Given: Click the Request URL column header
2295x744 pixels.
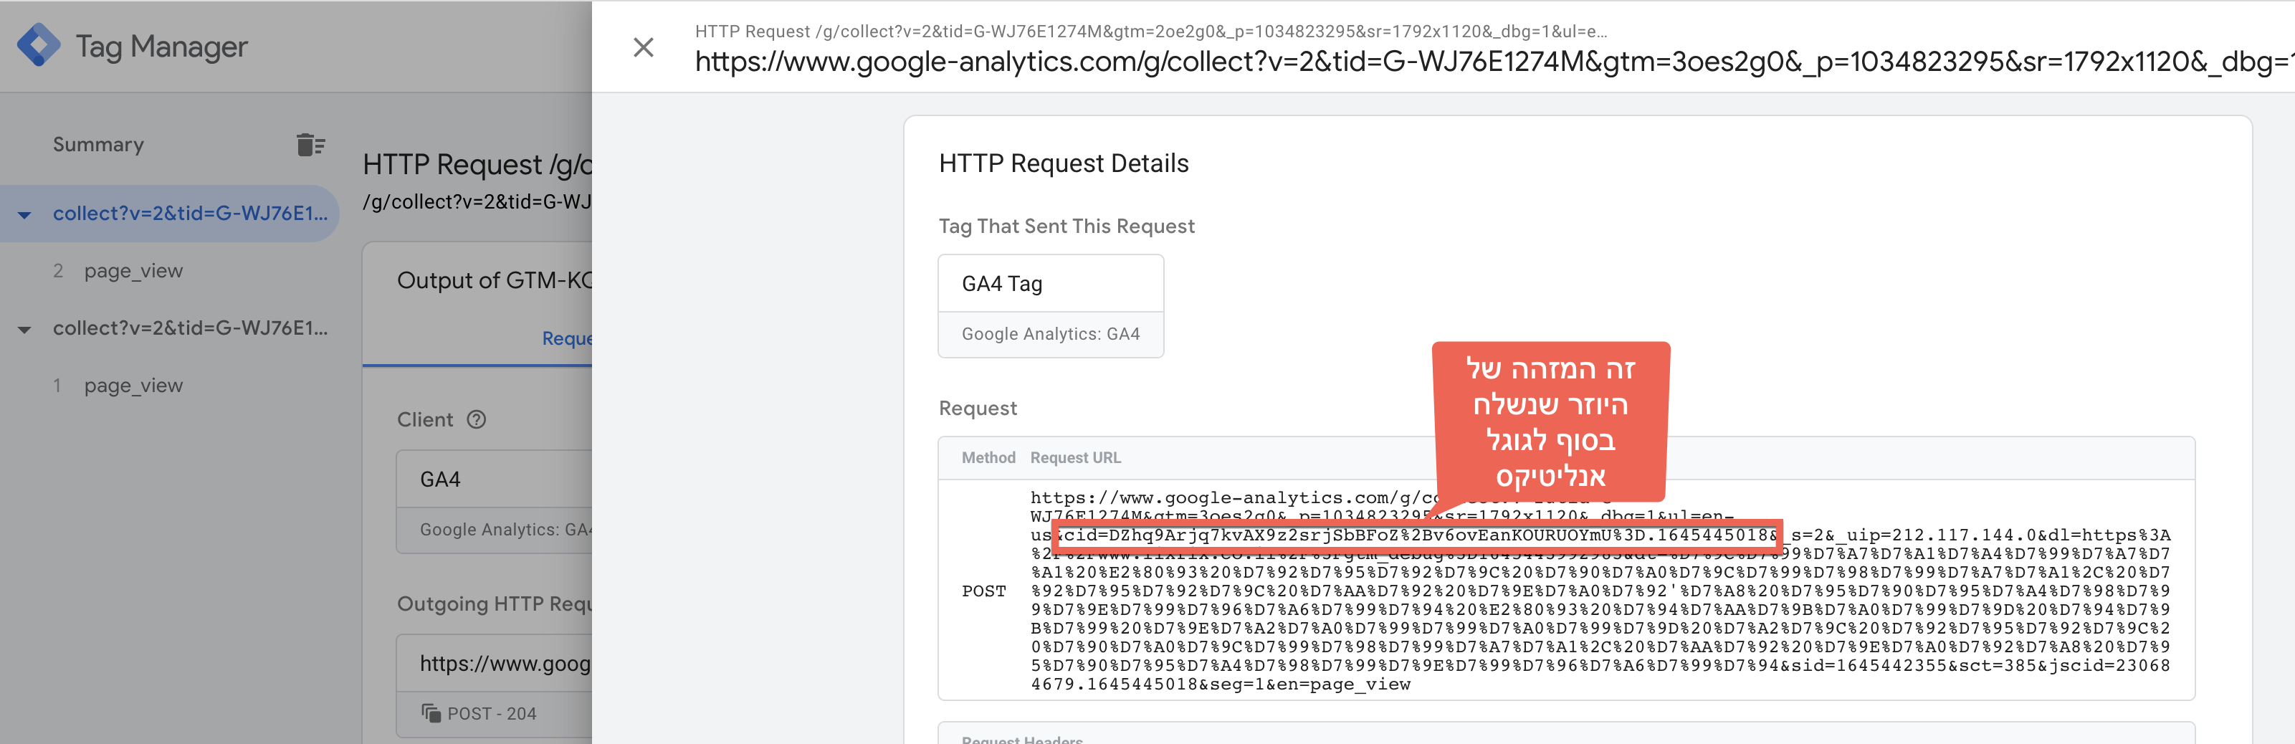Looking at the screenshot, I should (x=1075, y=458).
